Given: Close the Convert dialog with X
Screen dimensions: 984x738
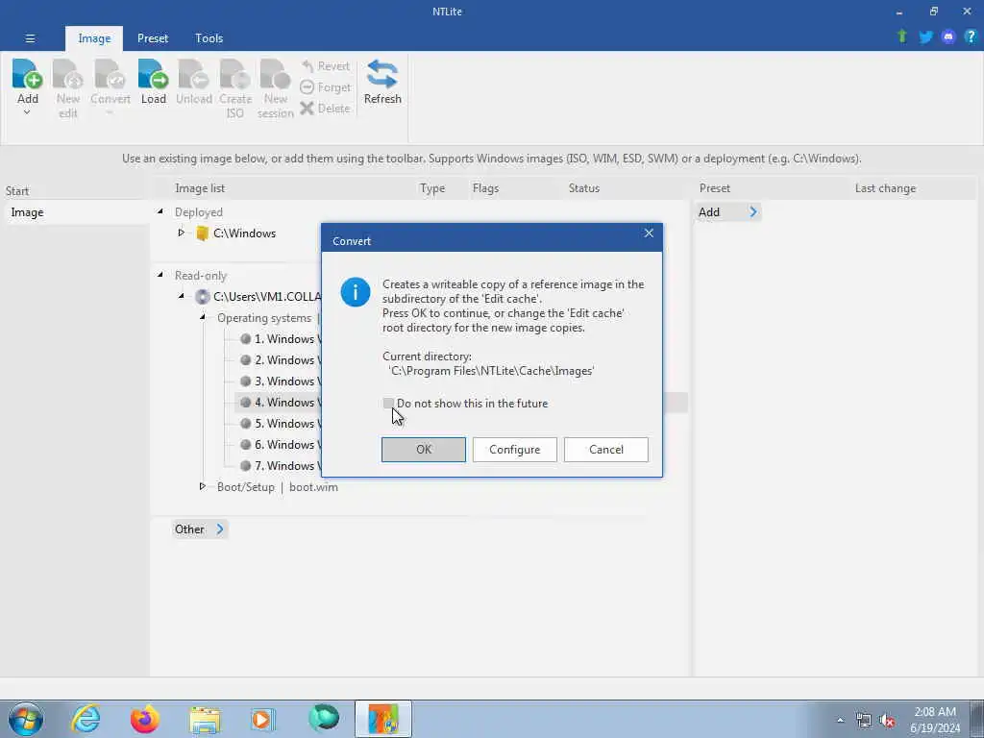Looking at the screenshot, I should (x=649, y=233).
